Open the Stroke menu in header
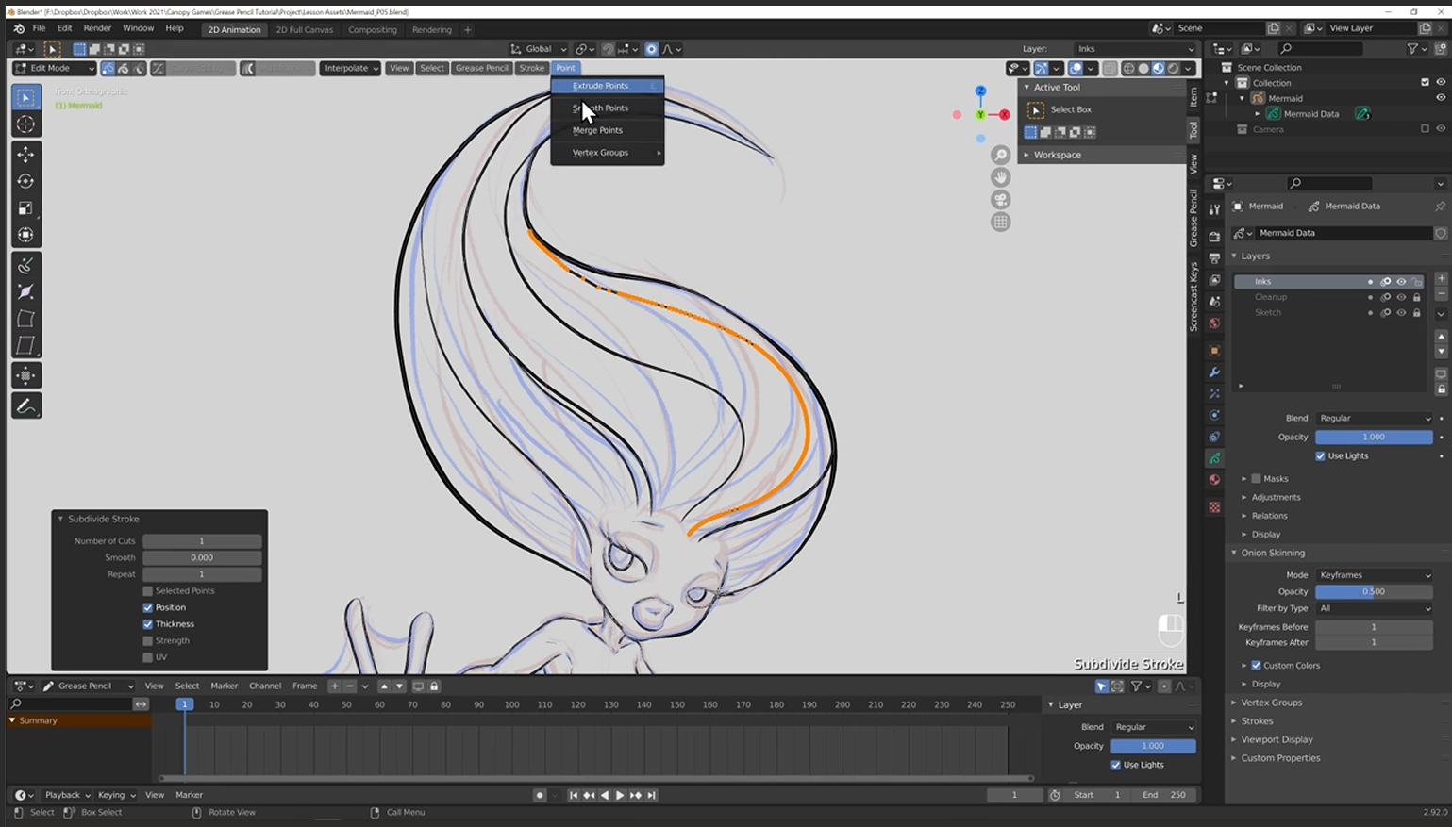Screen dimensions: 1452x827 532,68
